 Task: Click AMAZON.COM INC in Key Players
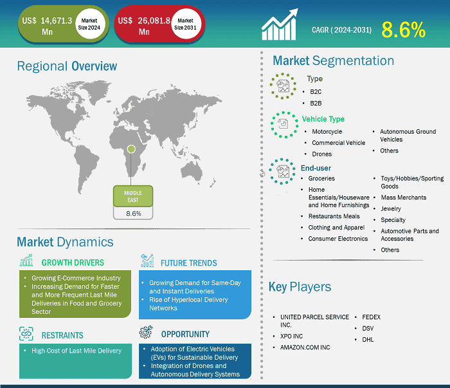click(305, 347)
